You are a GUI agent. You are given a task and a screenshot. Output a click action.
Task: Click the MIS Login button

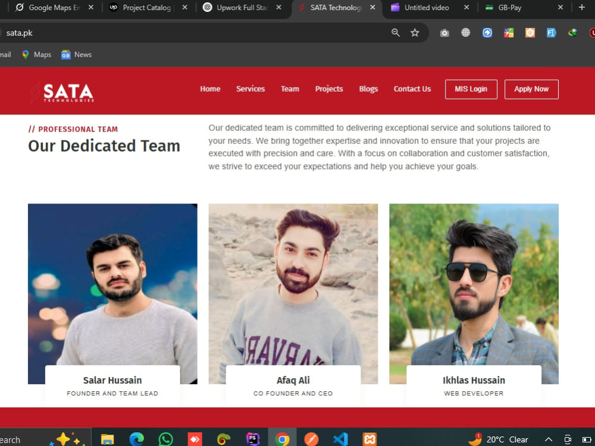click(471, 89)
